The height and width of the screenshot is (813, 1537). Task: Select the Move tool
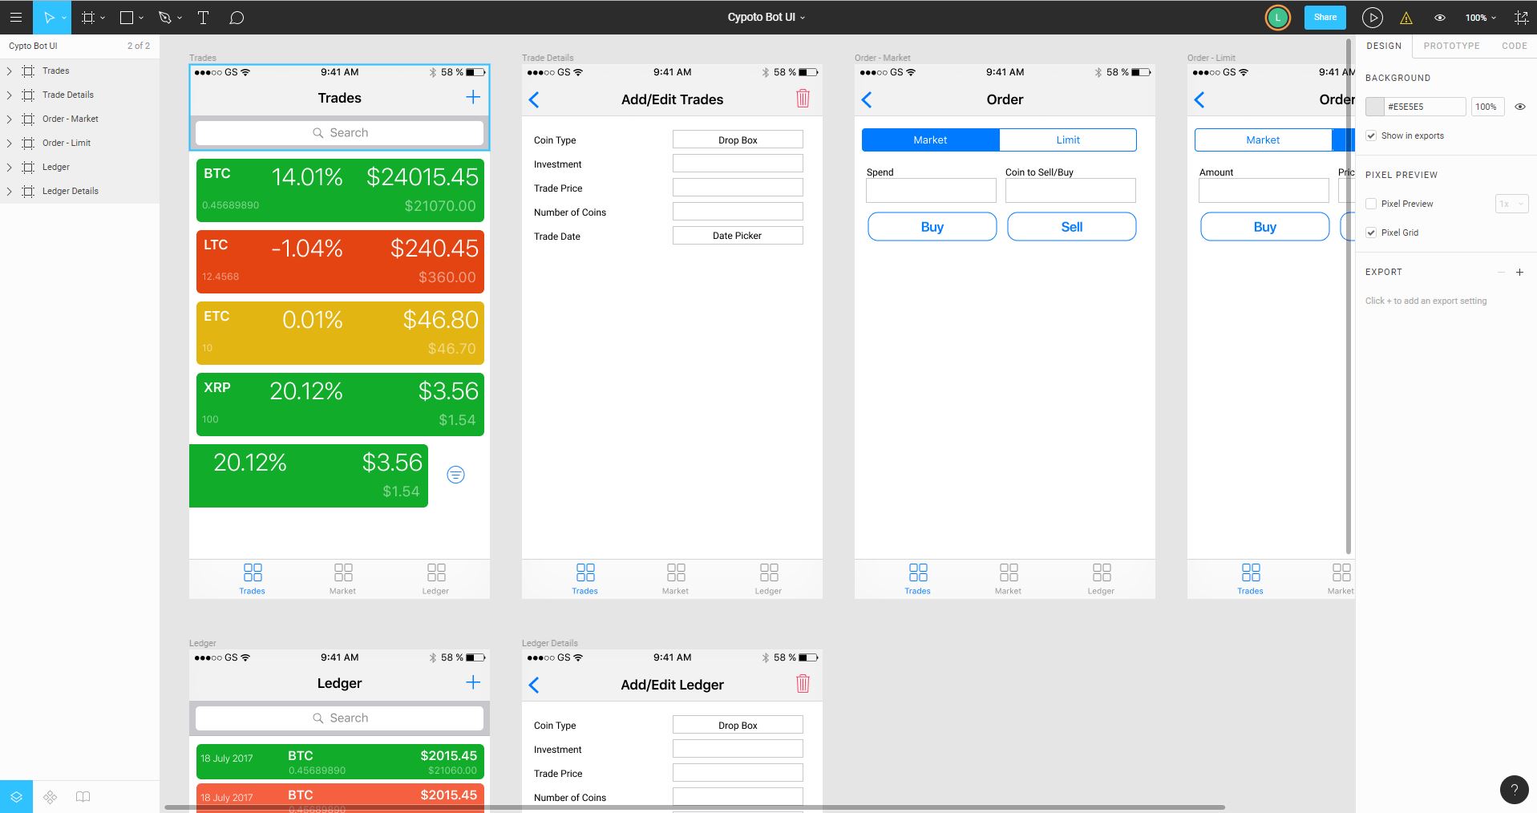(x=48, y=17)
